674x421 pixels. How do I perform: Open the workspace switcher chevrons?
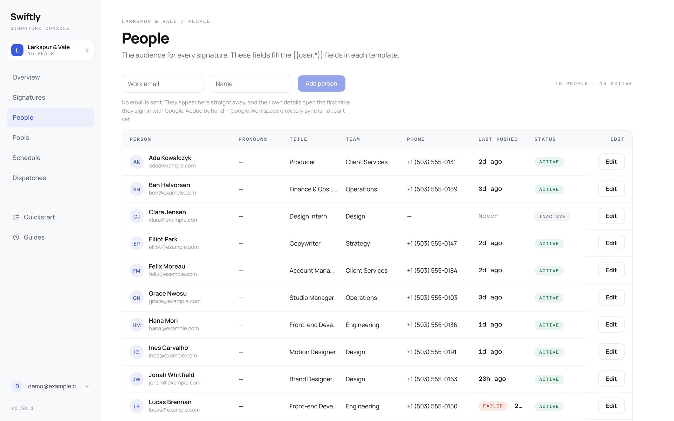point(87,50)
